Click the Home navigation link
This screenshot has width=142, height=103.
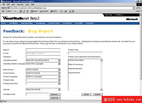tap(3, 23)
